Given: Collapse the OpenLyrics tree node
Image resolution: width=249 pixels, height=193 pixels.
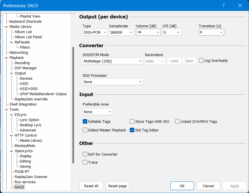Looking at the screenshot, I should pyautogui.click(x=12, y=151).
